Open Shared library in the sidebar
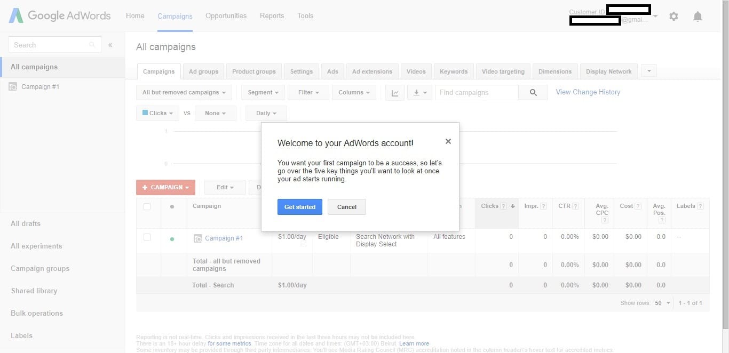The width and height of the screenshot is (729, 353). coord(34,291)
